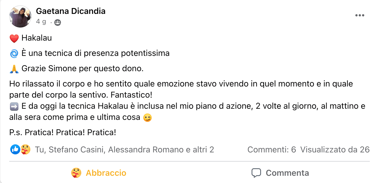Viewport: 374px width, 183px height.
Task: Open the Gaetana Dicandia author name link
Action: pos(71,11)
